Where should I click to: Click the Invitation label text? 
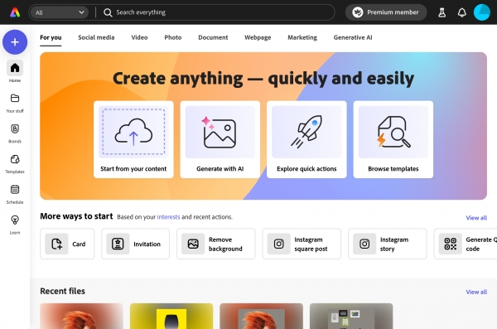[147, 244]
